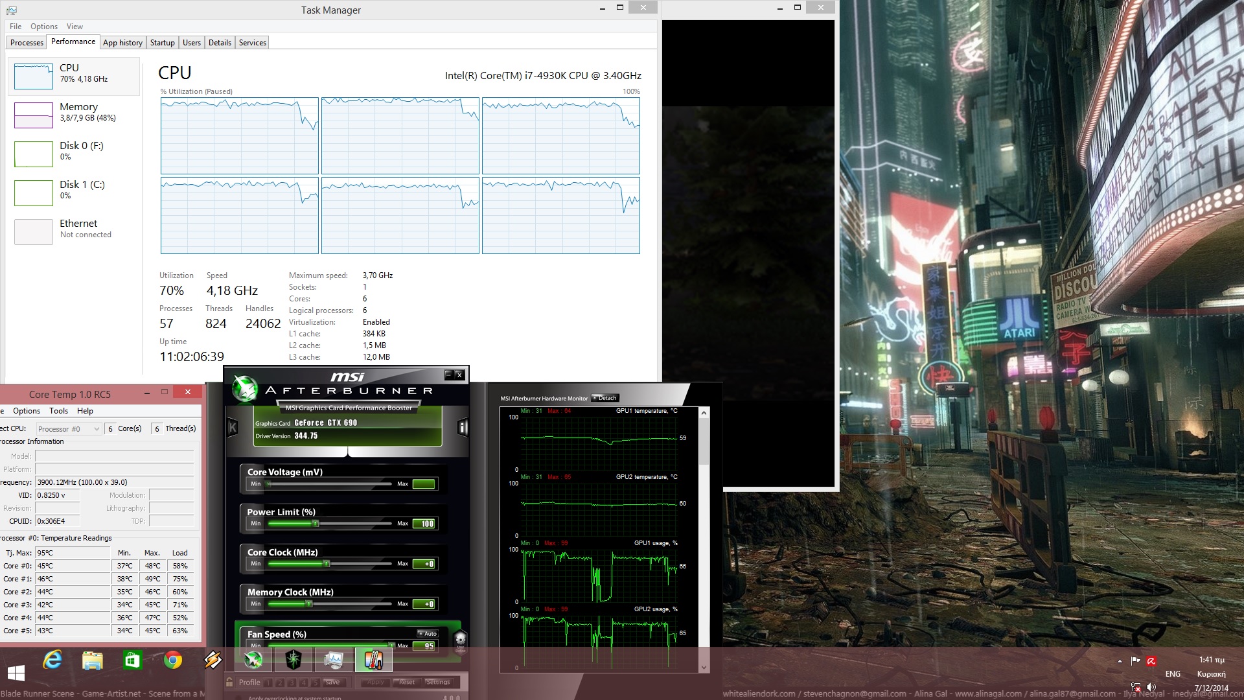Viewport: 1244px width, 700px height.
Task: Open Core Temp thermometer taskbar icon
Action: (x=373, y=660)
